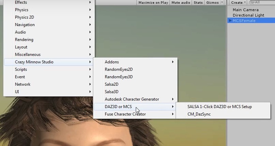Open the Navigation submenu
Viewport: 275px width, 146px height.
[49, 25]
